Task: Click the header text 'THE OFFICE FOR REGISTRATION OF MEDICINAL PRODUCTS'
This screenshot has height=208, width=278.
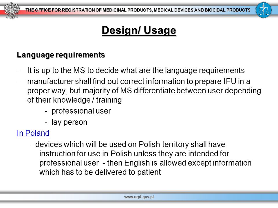Action: (89, 10)
